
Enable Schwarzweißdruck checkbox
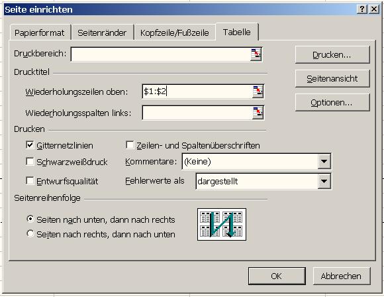pyautogui.click(x=30, y=161)
